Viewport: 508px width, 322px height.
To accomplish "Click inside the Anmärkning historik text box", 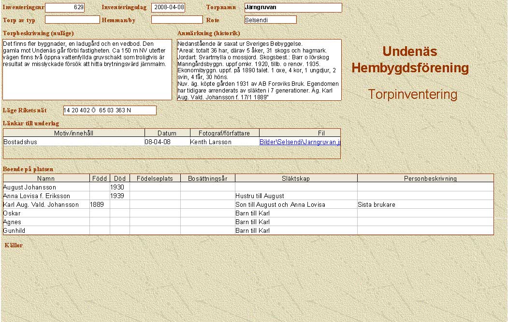I will [x=259, y=69].
